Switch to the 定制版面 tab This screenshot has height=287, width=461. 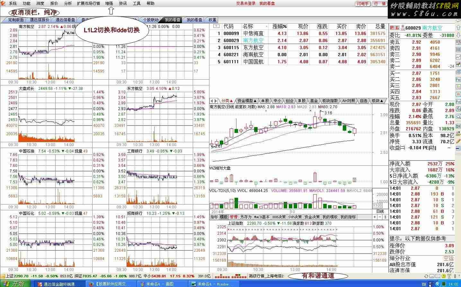point(16,20)
